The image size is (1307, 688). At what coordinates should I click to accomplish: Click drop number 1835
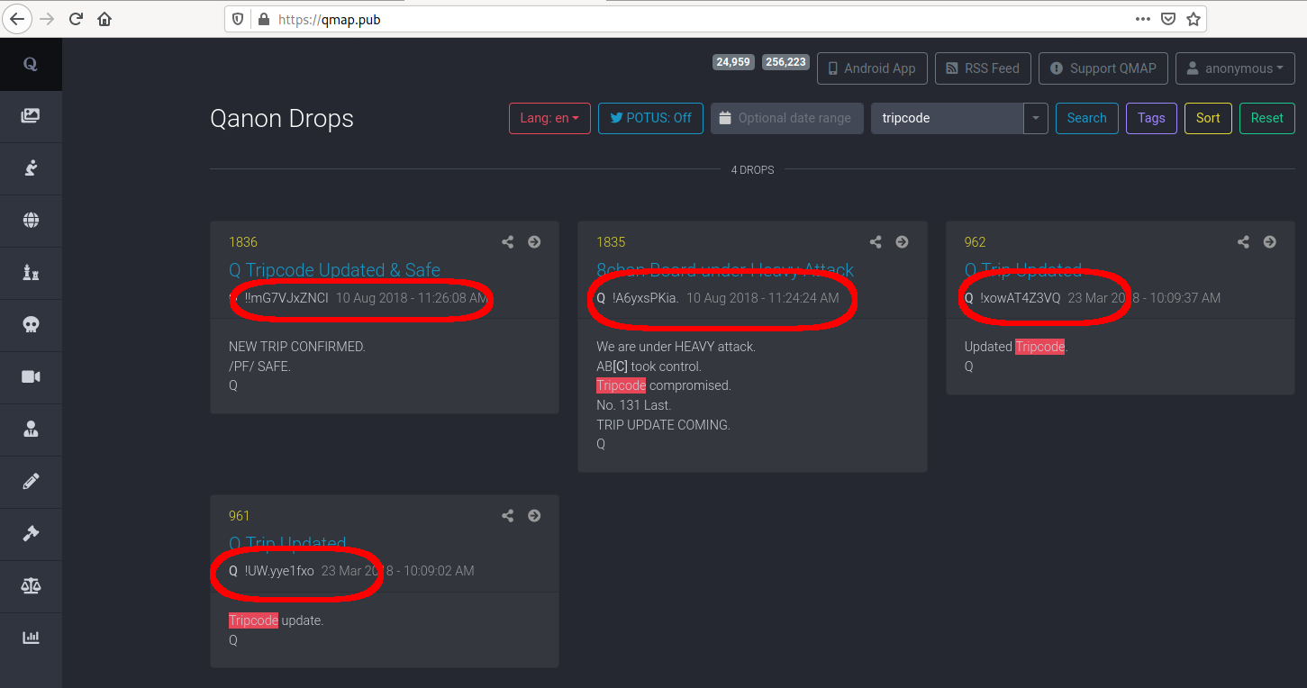[611, 241]
